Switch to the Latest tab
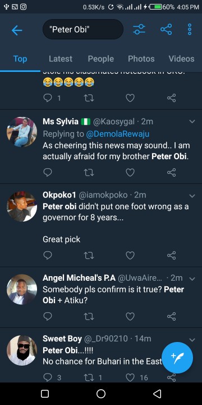Viewport: 202px width, 405px height. (61, 59)
